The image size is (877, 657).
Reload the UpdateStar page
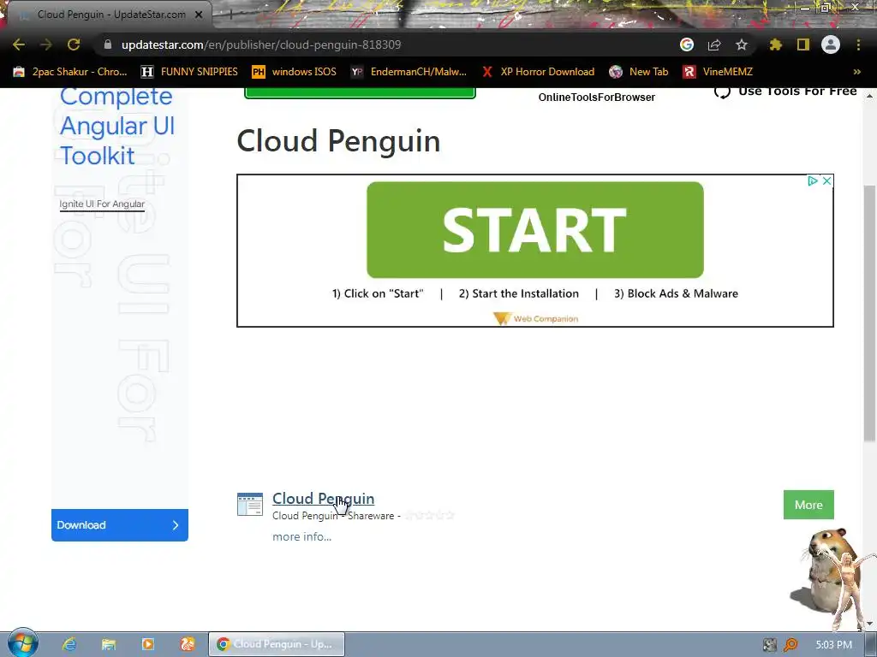[x=74, y=44]
